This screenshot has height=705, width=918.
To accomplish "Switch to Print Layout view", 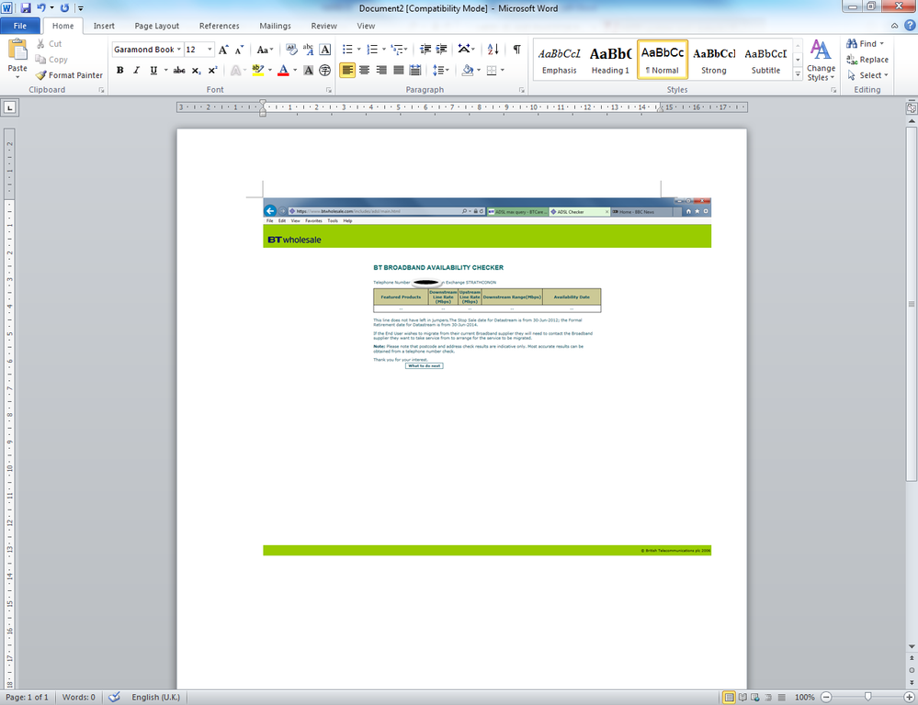I will 729,698.
